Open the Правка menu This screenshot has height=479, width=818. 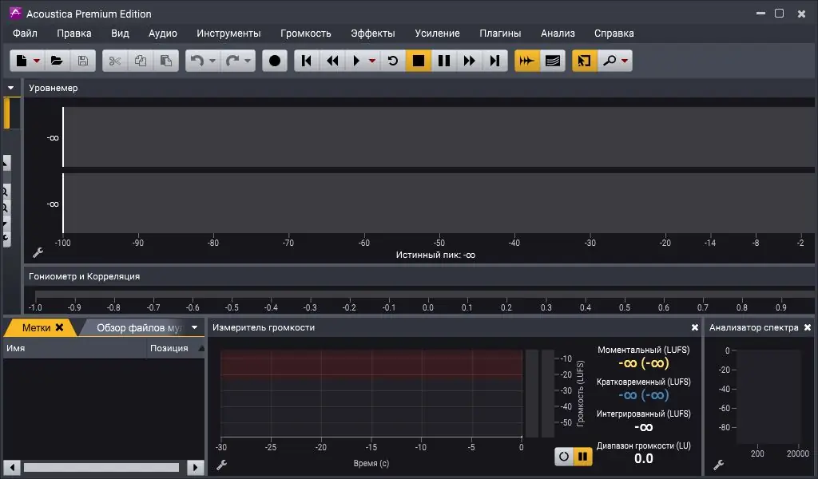(74, 34)
